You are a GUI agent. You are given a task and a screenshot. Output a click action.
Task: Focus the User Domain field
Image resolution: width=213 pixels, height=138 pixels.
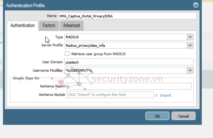point(129,62)
